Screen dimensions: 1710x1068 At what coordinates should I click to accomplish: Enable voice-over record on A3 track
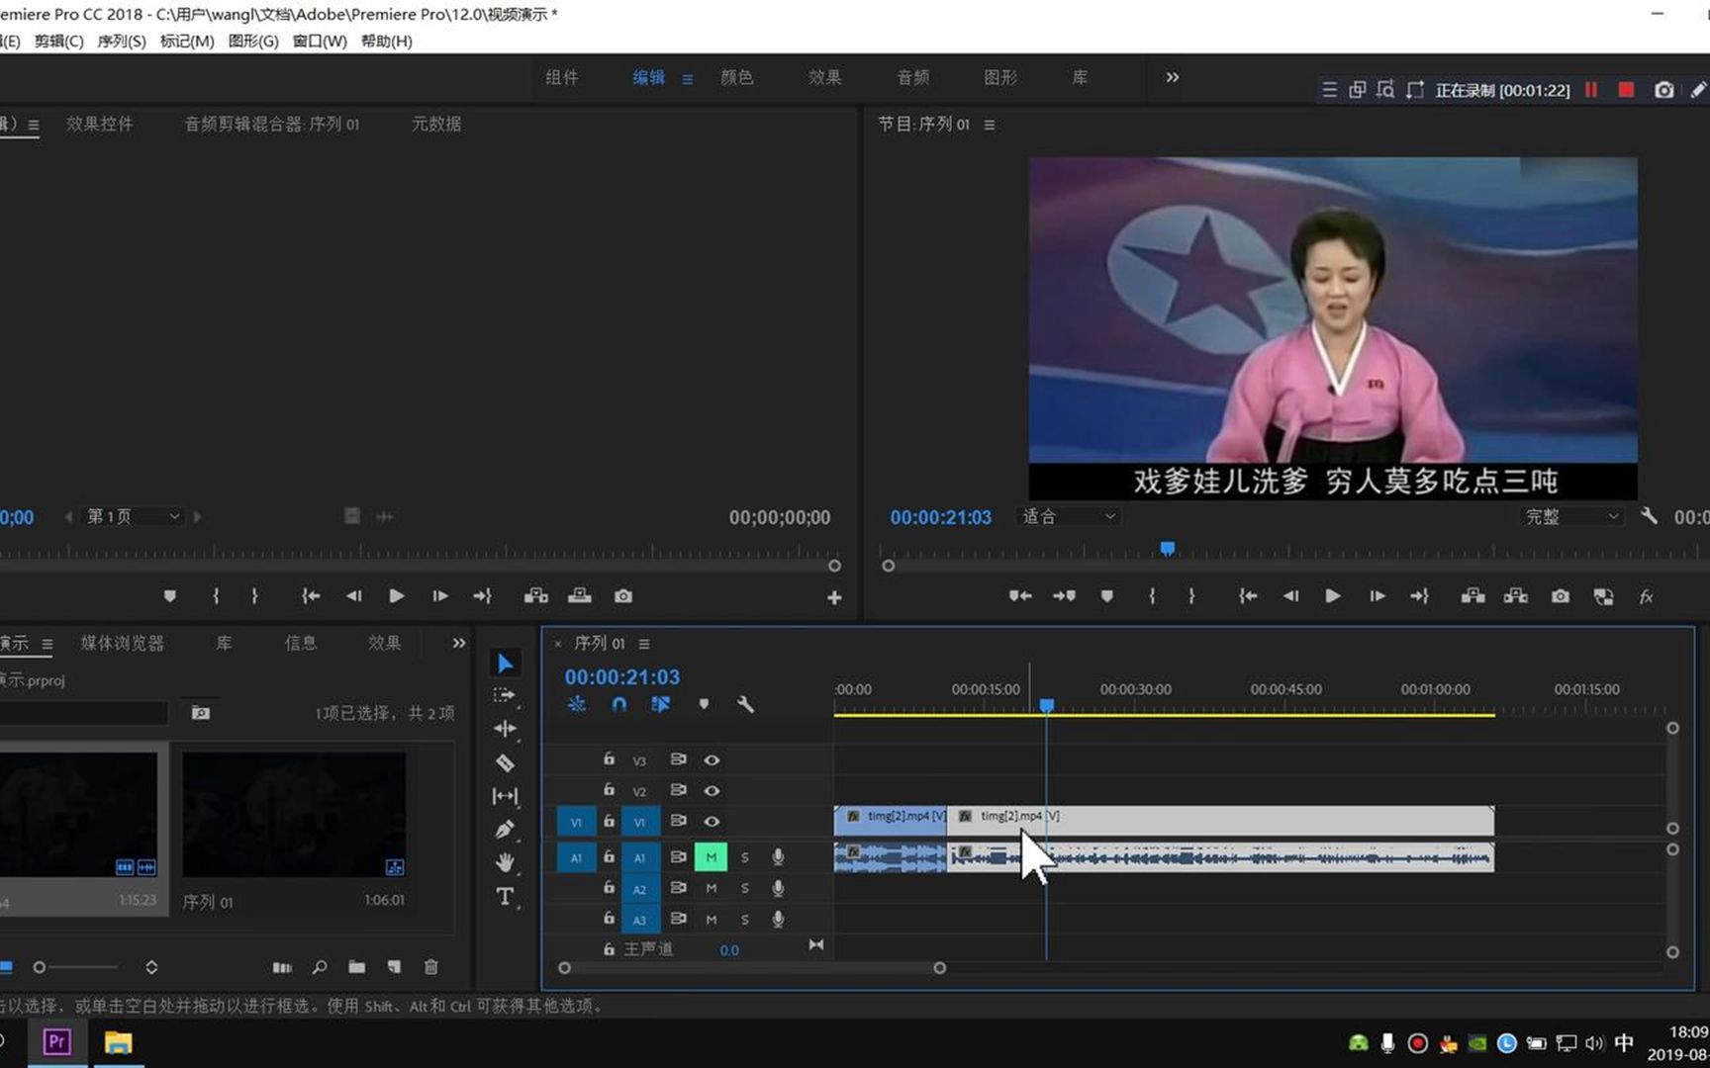(778, 919)
